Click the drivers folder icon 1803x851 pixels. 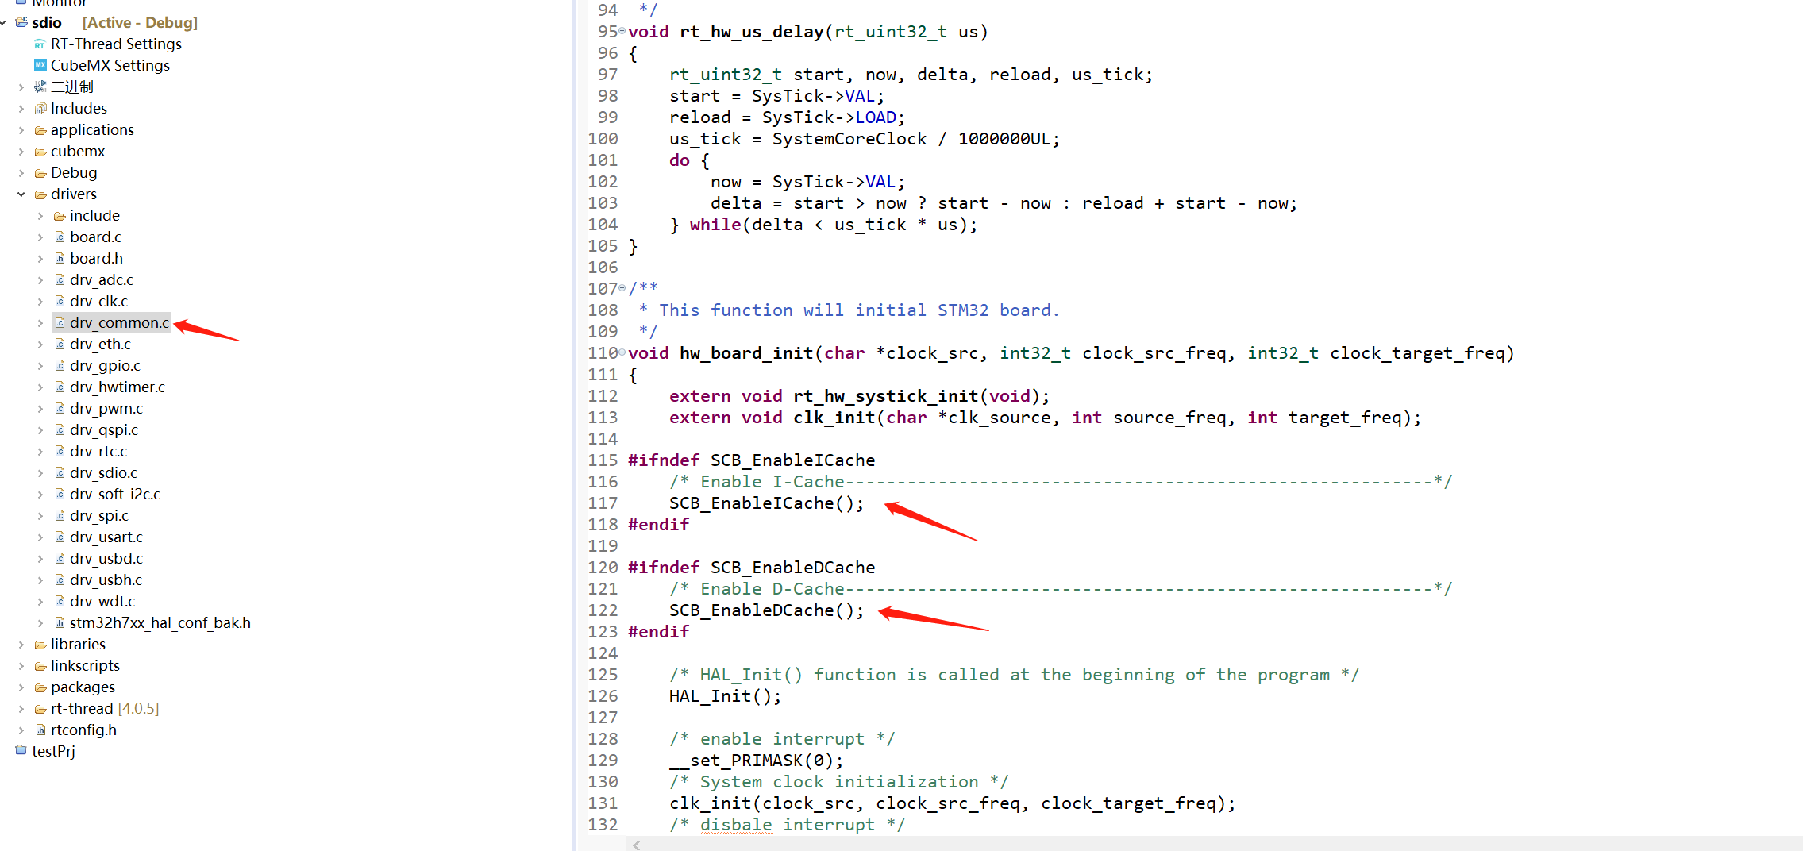(40, 194)
